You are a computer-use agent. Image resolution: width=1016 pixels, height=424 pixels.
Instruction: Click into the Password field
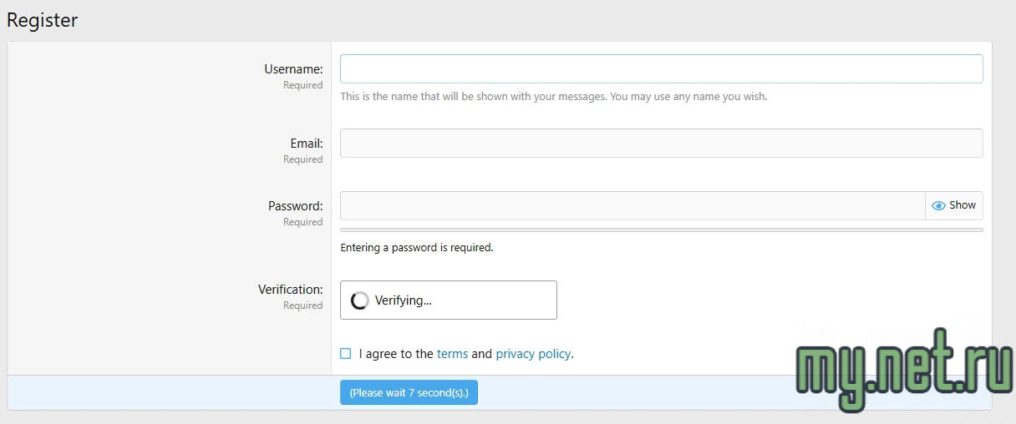click(632, 205)
